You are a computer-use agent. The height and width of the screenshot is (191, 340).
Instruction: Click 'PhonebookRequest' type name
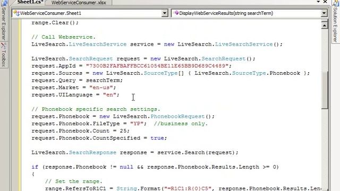(177, 117)
